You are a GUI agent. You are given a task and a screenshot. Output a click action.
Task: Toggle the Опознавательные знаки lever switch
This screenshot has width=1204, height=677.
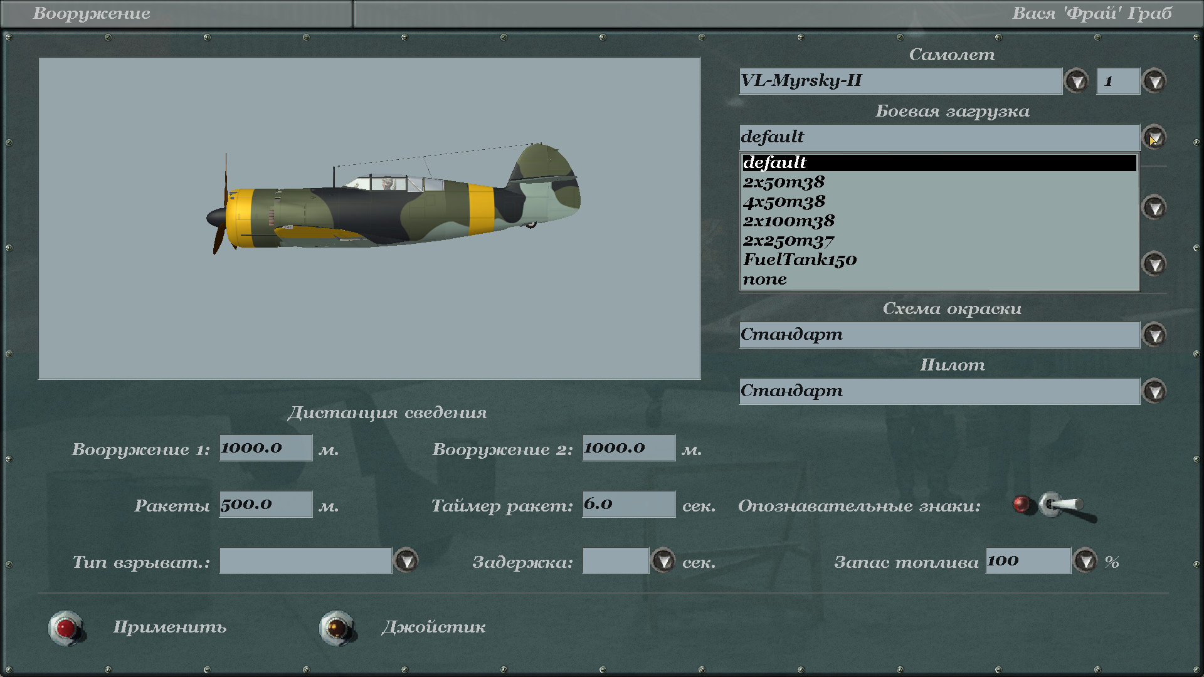point(1060,505)
